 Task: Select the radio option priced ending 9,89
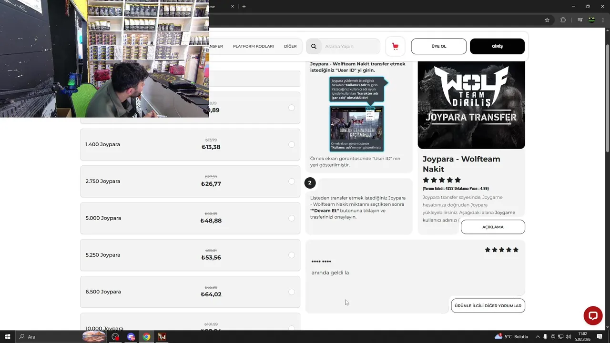pyautogui.click(x=292, y=108)
